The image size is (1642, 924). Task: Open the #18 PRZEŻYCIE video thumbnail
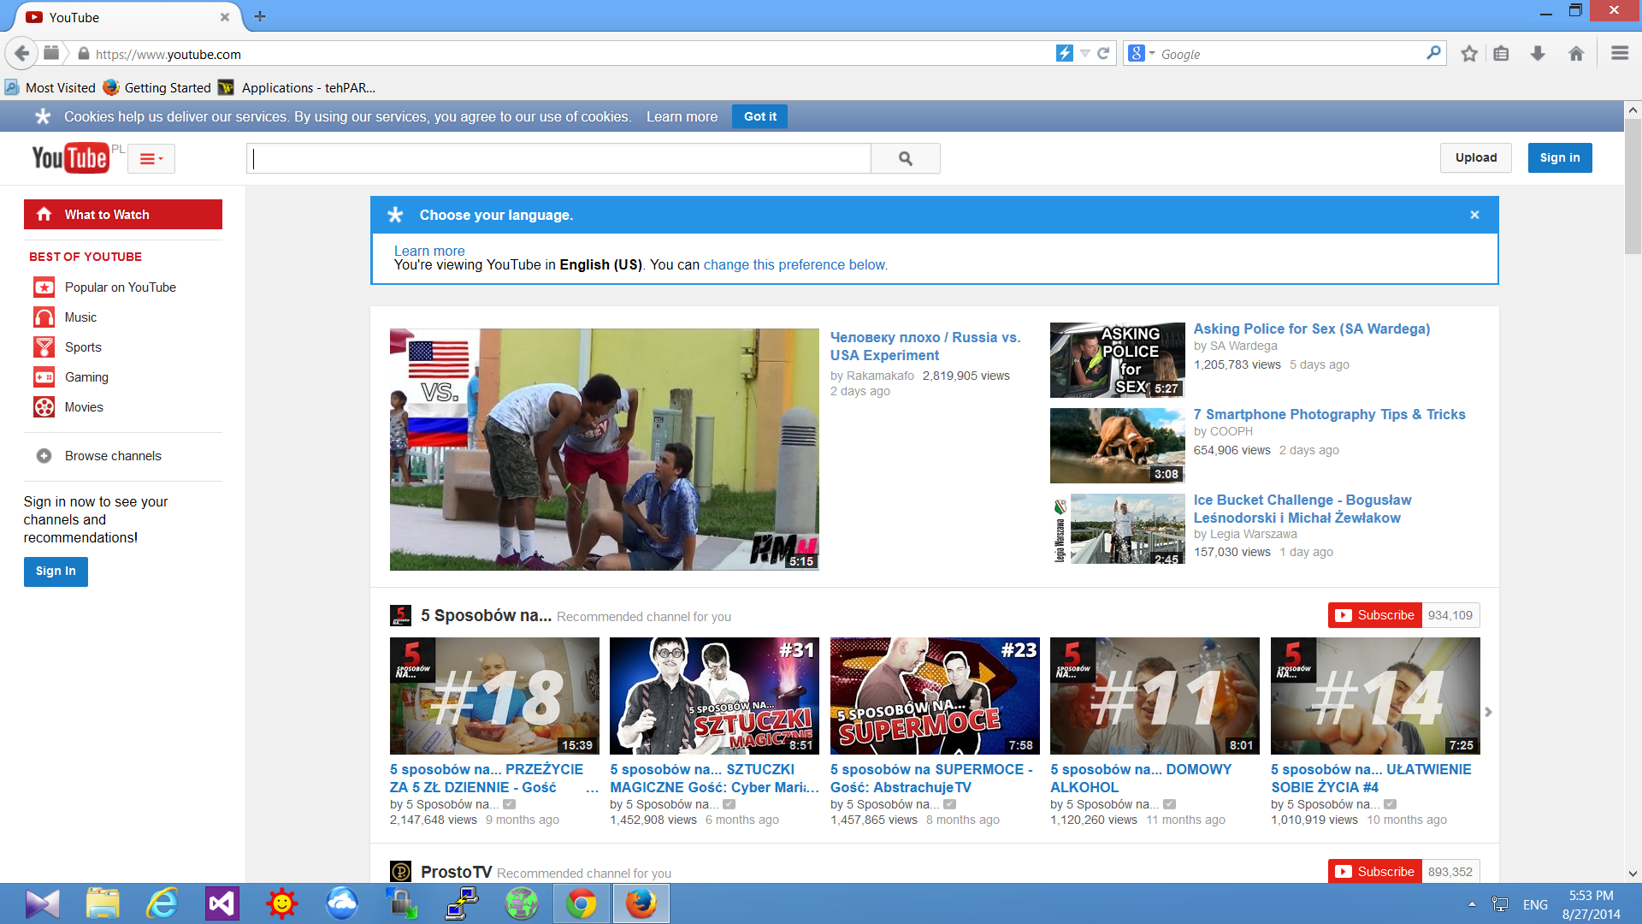[x=494, y=696]
